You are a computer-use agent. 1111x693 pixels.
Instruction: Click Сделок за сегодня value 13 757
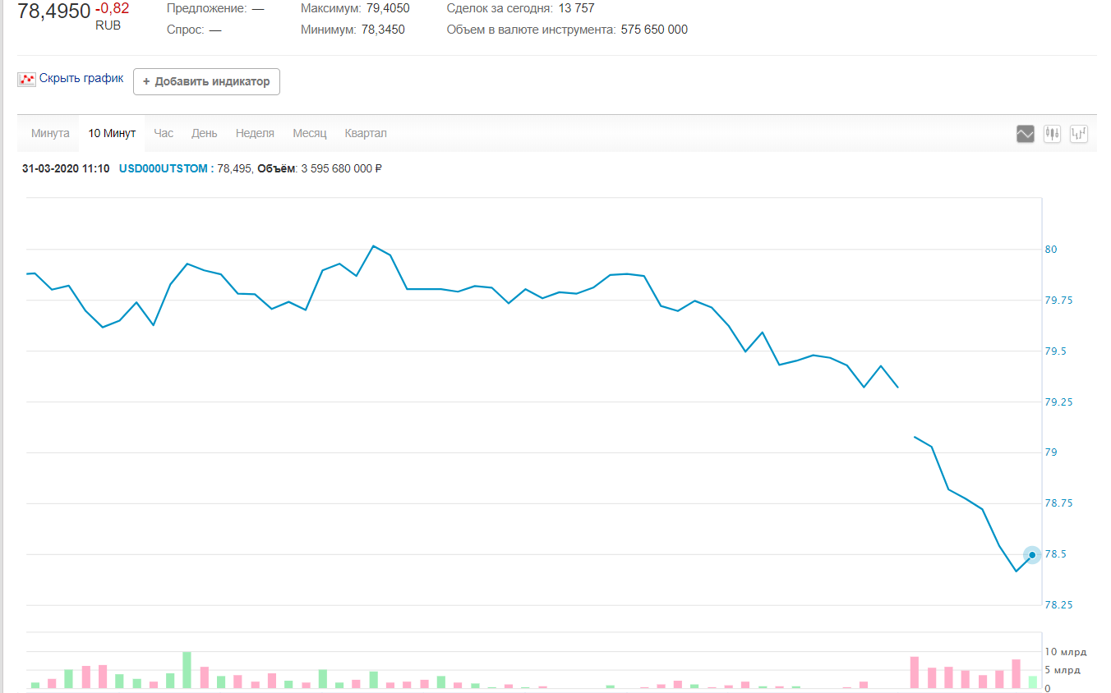click(576, 8)
